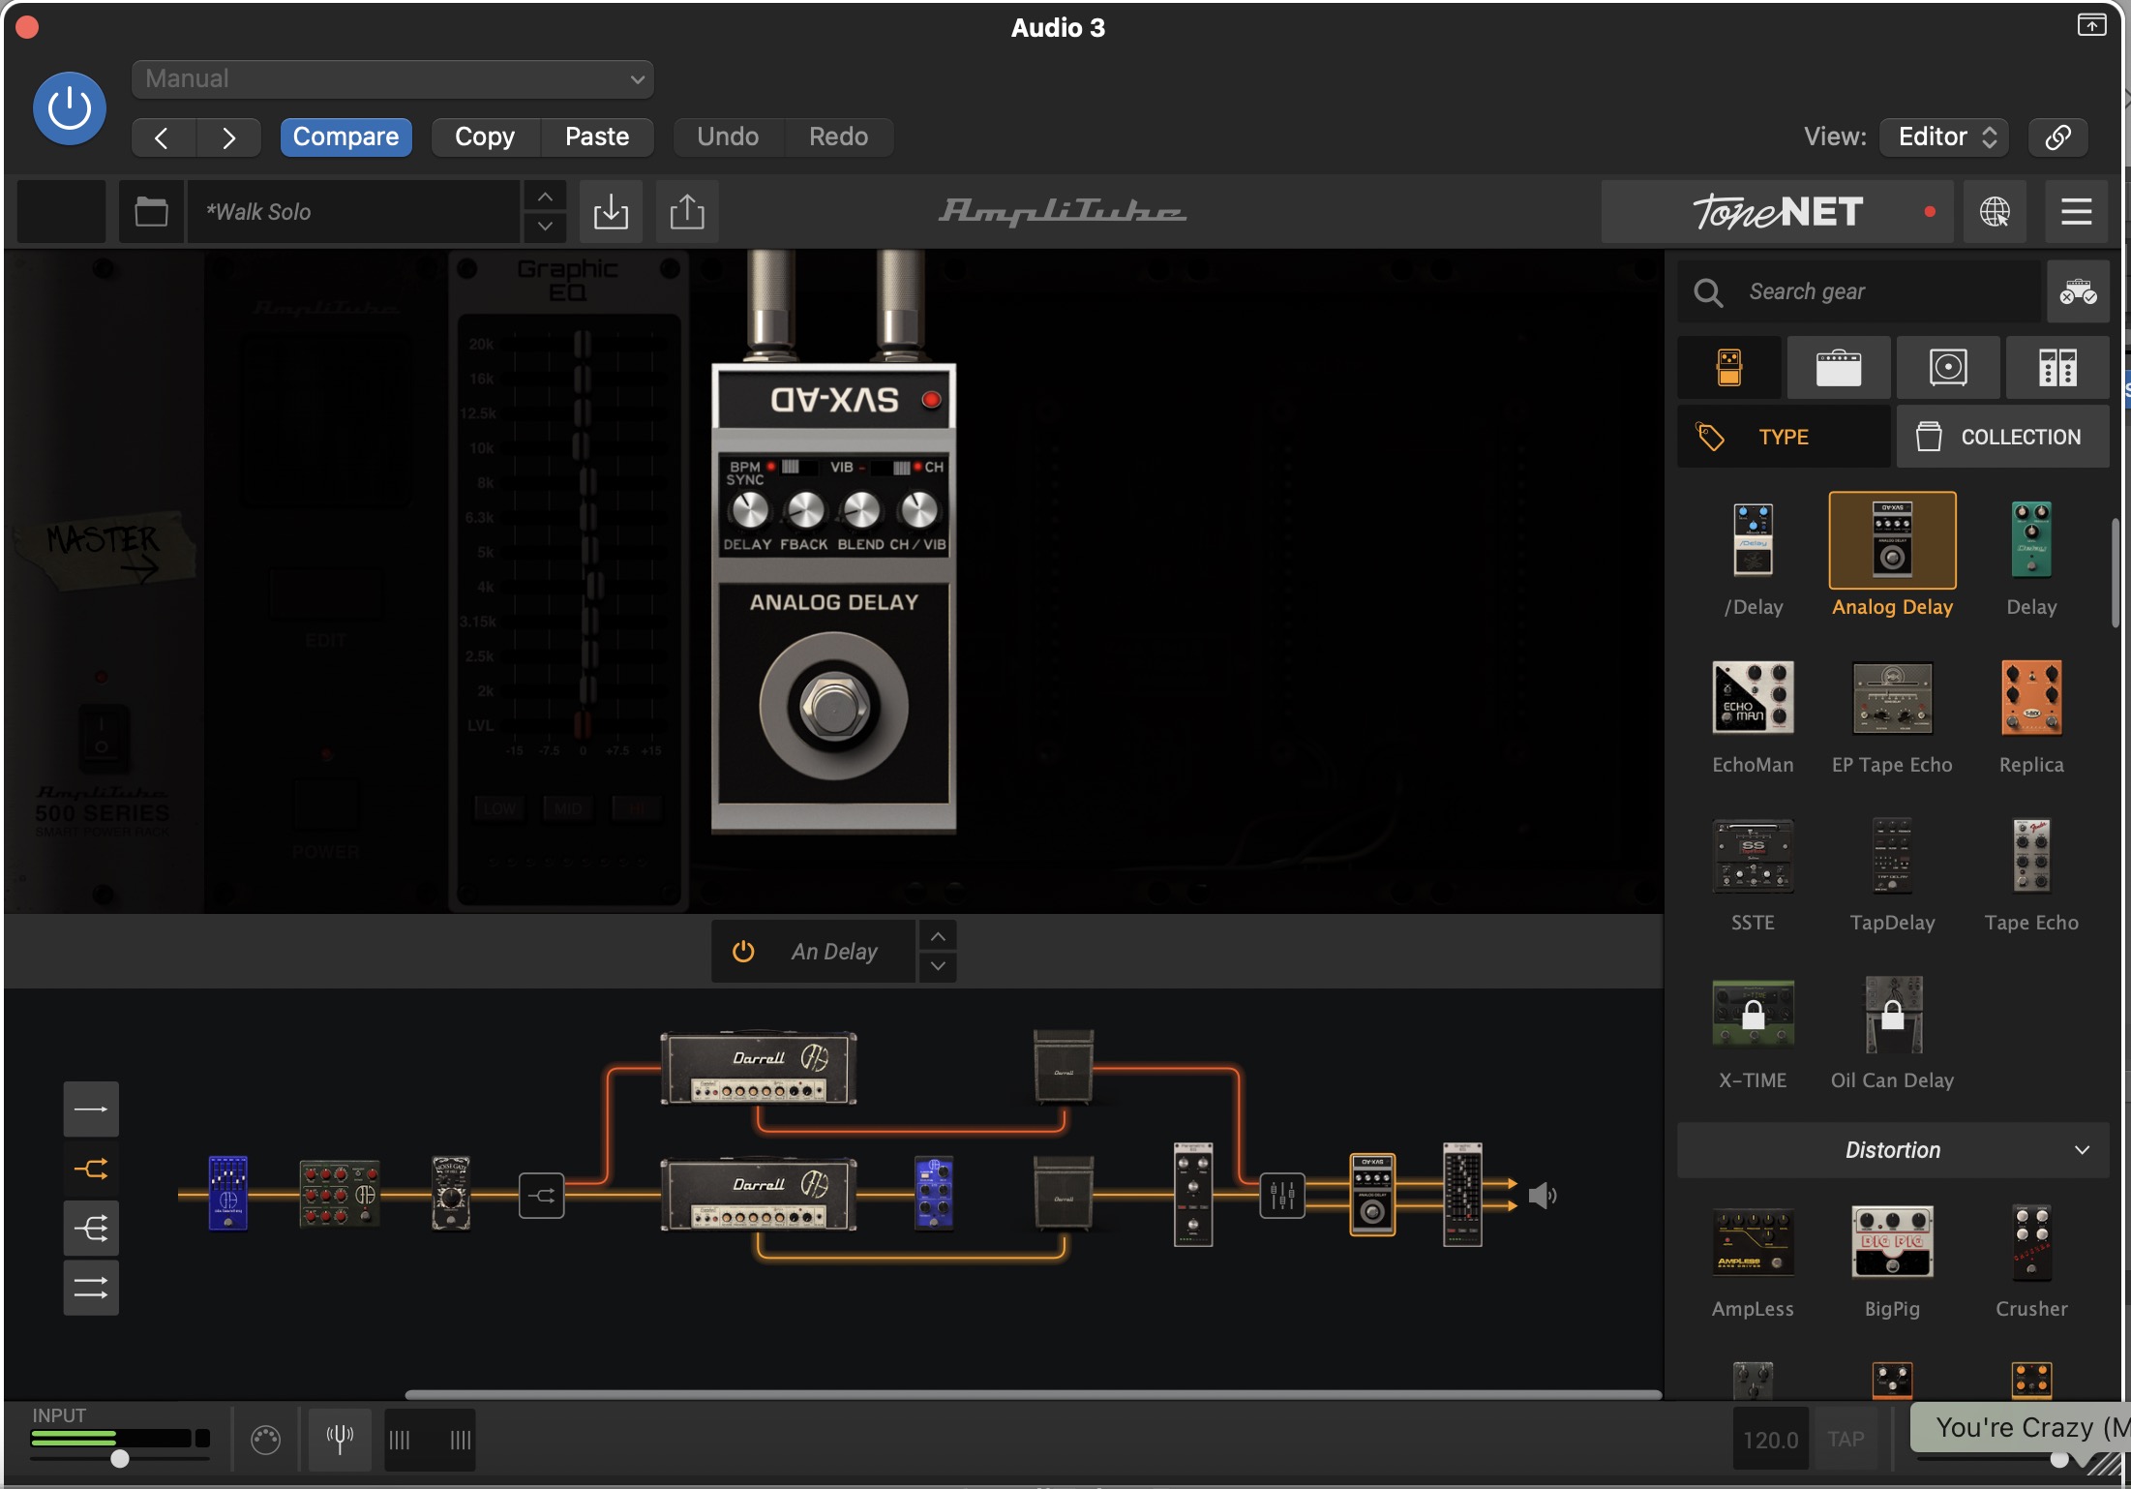Click the Redo button
Image resolution: width=2131 pixels, height=1489 pixels.
tap(838, 137)
